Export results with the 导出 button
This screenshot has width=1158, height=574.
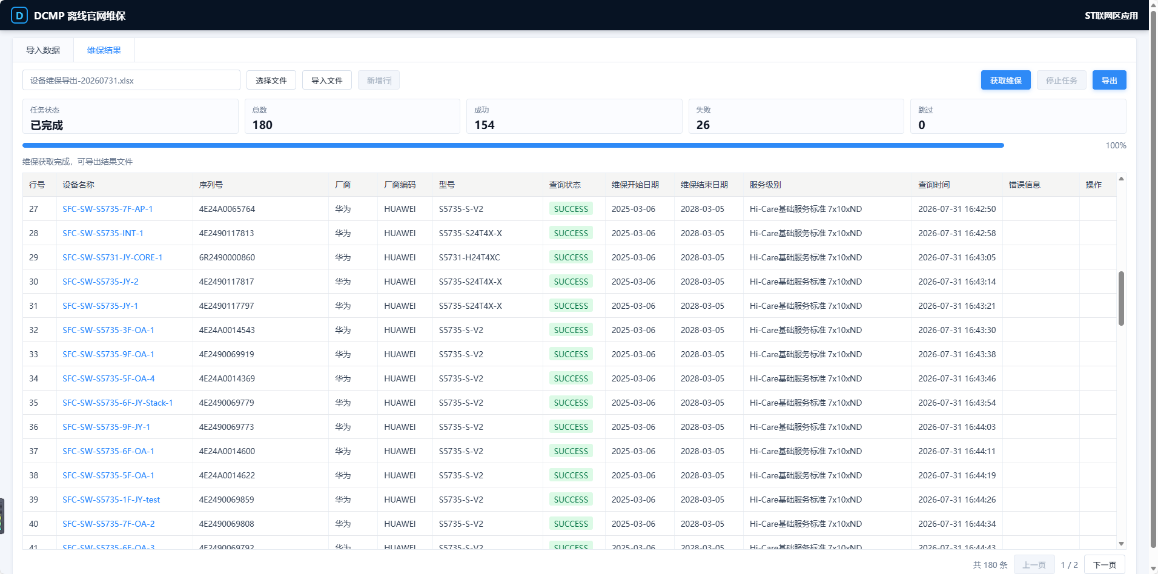click(1110, 80)
